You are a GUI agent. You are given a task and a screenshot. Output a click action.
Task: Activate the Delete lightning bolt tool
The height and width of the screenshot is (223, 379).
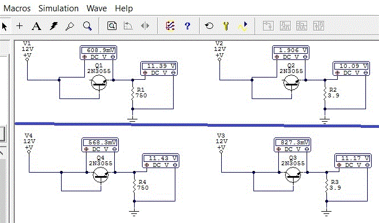[54, 26]
